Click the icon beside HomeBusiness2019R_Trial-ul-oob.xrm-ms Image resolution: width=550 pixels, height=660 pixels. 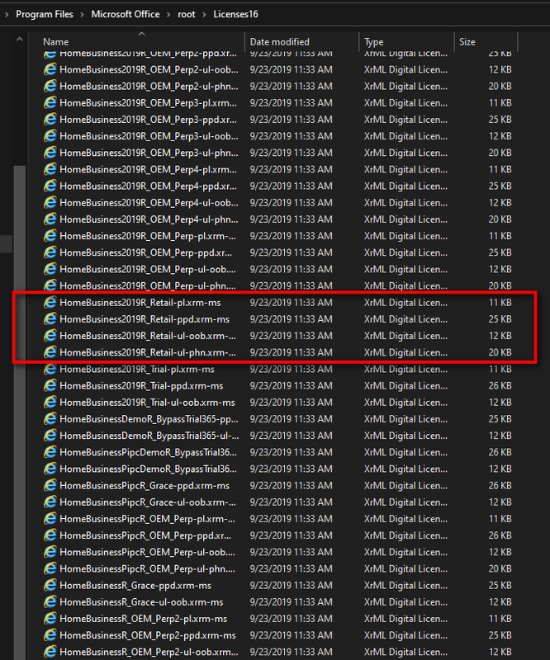pos(50,403)
